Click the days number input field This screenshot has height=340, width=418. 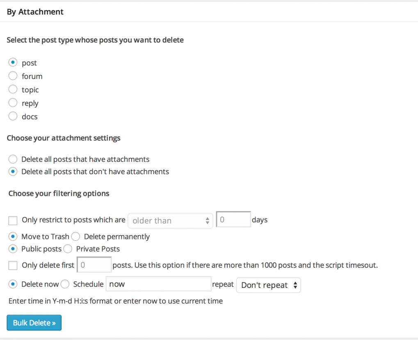tap(233, 219)
